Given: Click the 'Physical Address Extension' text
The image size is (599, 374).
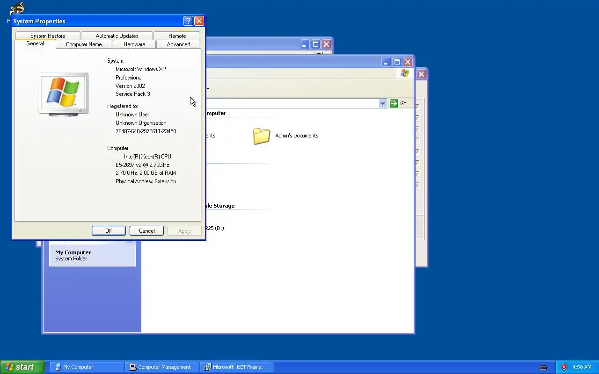Looking at the screenshot, I should [146, 181].
